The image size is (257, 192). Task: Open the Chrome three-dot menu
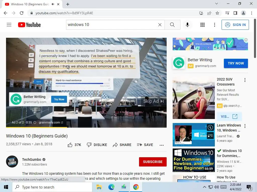[251, 13]
